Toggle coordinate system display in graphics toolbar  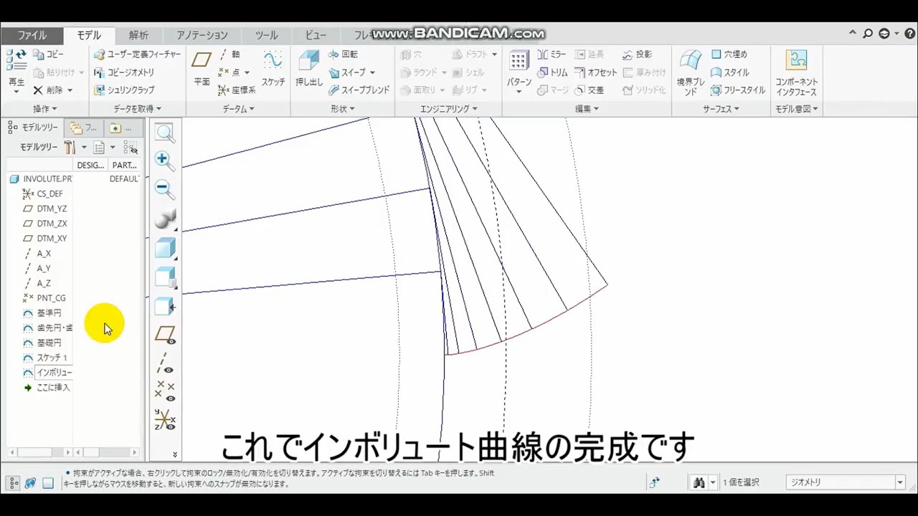165,419
